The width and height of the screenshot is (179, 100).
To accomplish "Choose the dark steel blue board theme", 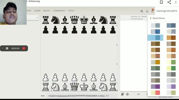I will 171,26.
